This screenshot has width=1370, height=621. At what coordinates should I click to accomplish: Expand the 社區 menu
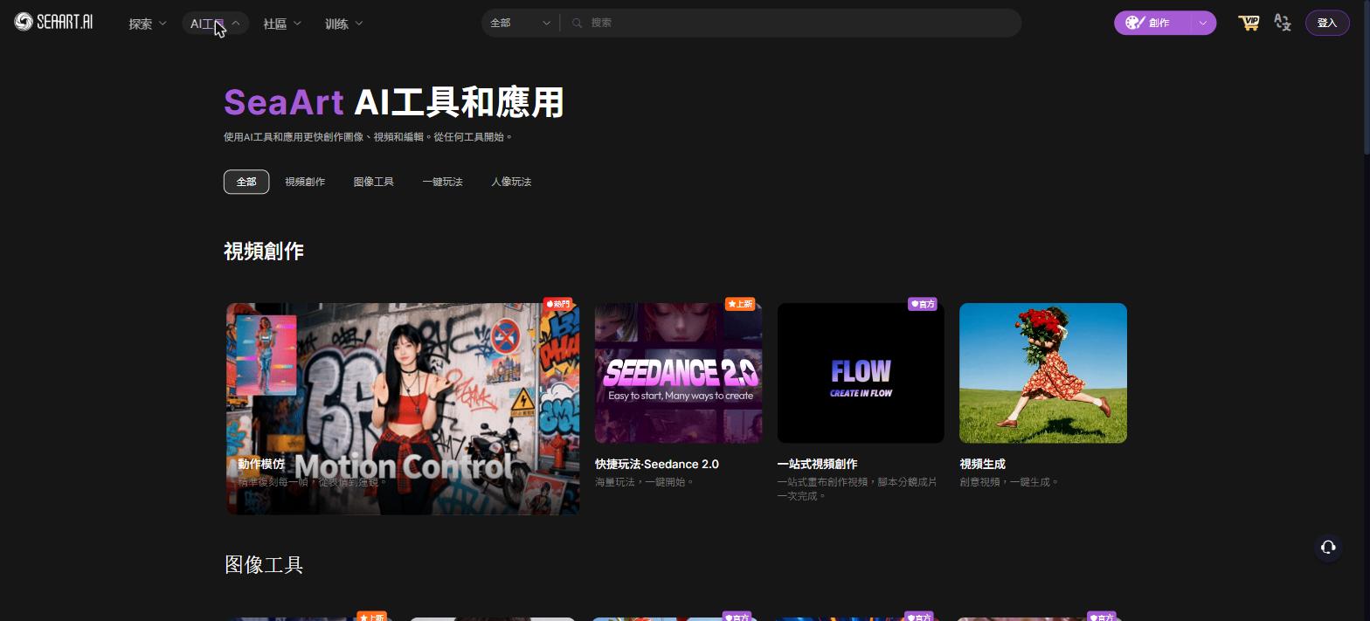[282, 24]
